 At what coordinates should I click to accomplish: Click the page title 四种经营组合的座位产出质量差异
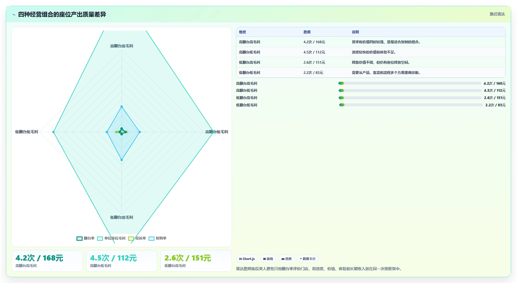click(62, 15)
